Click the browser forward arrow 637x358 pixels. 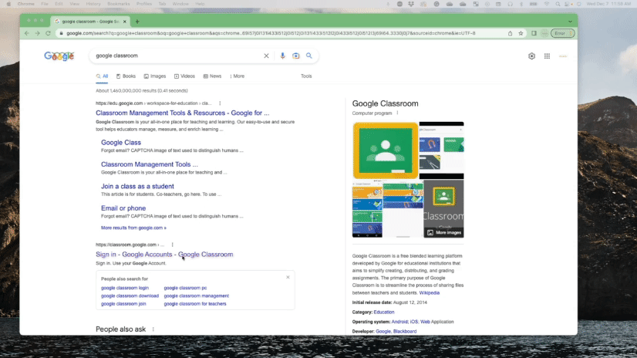tap(37, 33)
